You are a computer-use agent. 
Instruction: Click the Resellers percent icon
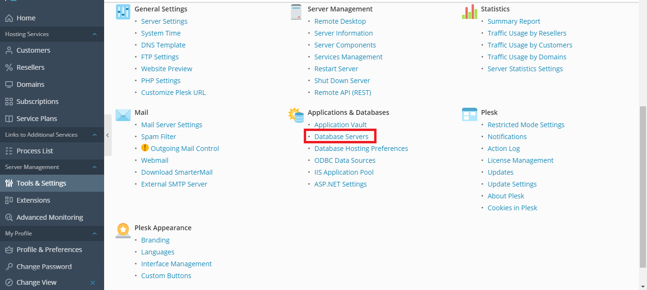pyautogui.click(x=9, y=67)
